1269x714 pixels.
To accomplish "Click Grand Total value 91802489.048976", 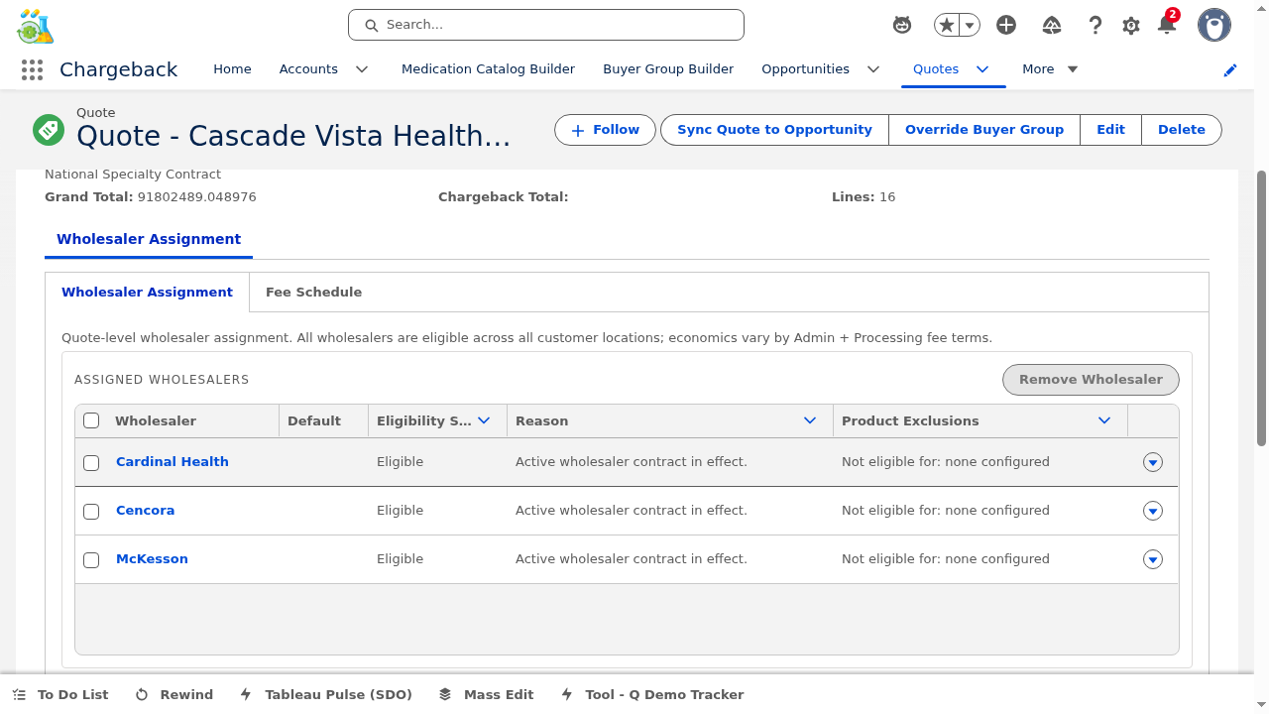I will click(197, 197).
